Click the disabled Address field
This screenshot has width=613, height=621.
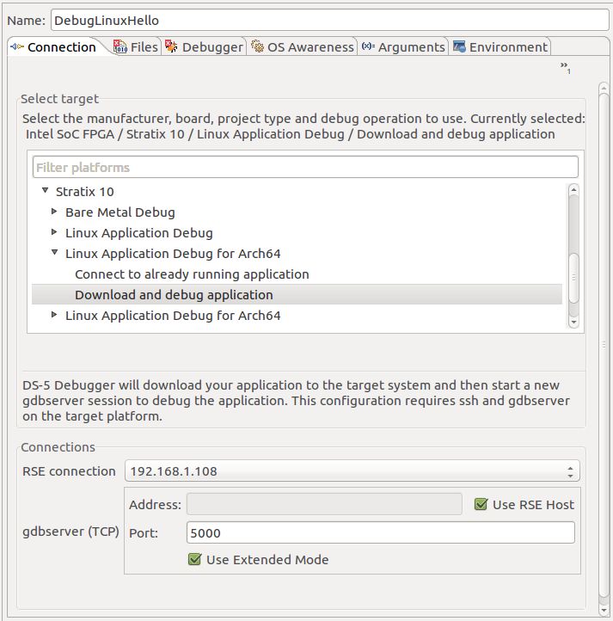click(324, 504)
